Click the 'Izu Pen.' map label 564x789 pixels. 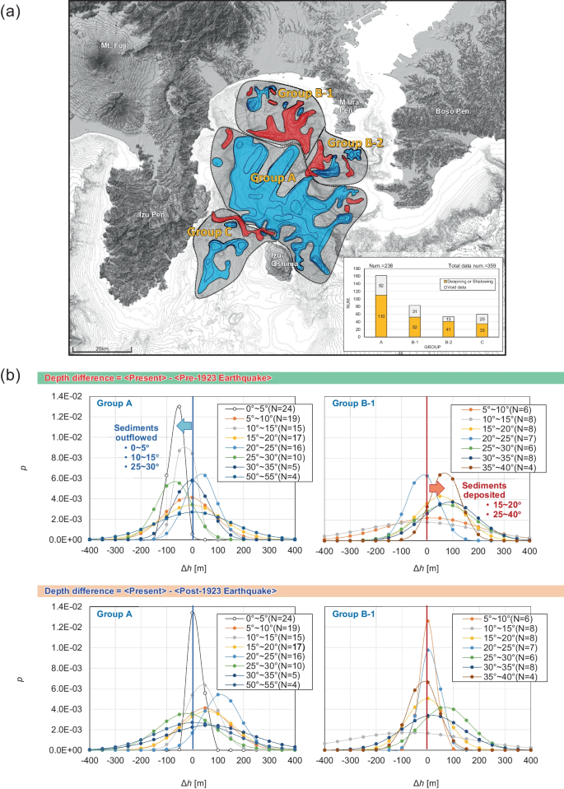pyautogui.click(x=153, y=215)
